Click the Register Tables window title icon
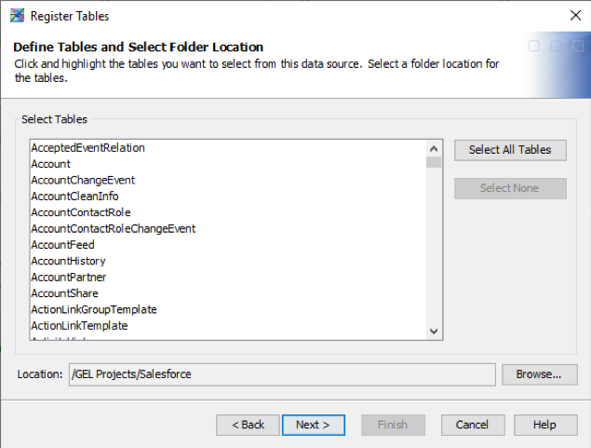This screenshot has width=591, height=448. 17,15
